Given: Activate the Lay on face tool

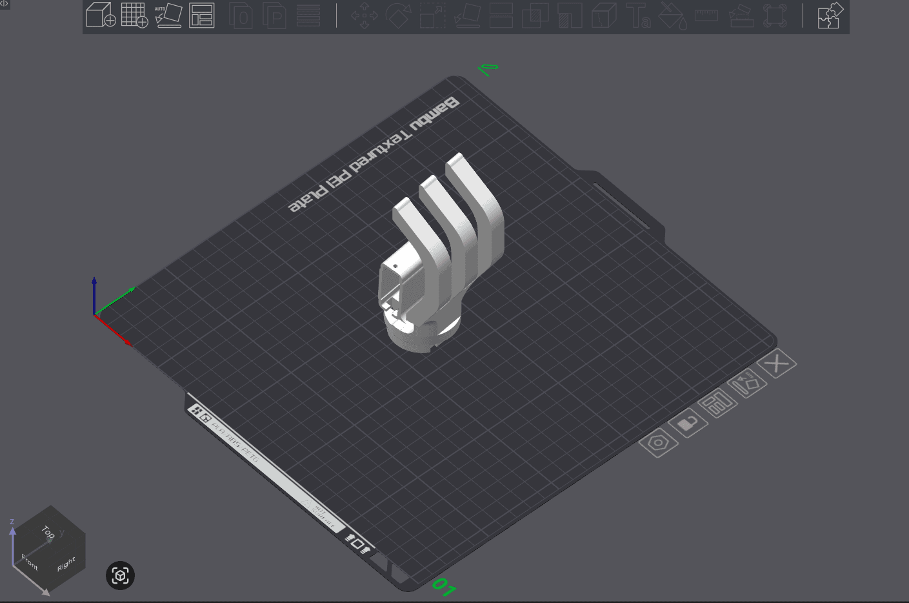Looking at the screenshot, I should click(466, 16).
